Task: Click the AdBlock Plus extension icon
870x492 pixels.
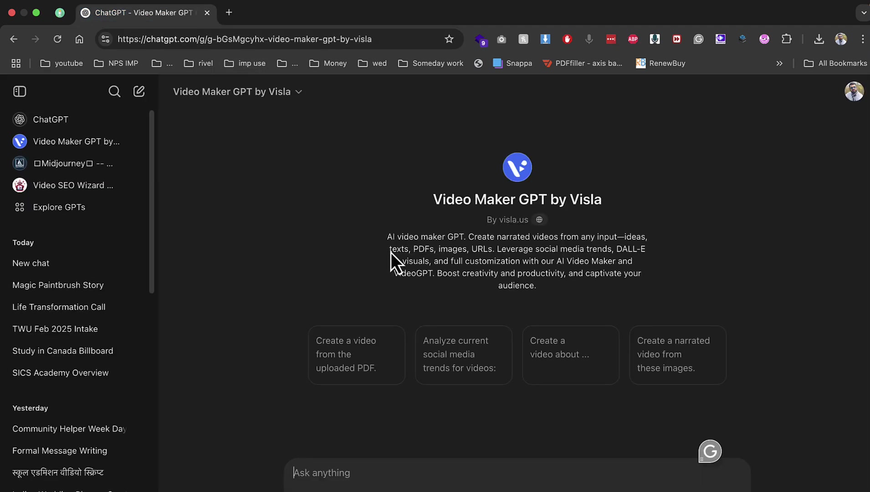Action: point(633,39)
